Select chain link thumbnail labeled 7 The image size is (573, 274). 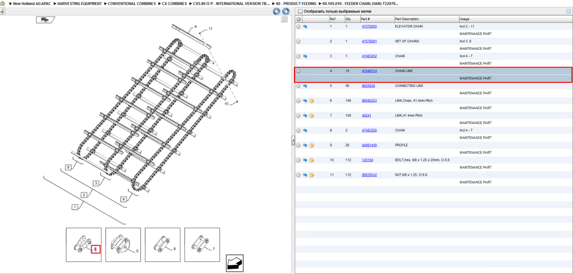pyautogui.click(x=202, y=245)
